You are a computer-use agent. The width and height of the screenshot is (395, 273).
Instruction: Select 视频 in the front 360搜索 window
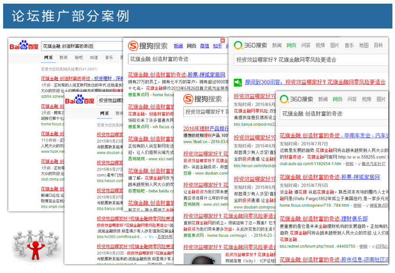(366, 99)
